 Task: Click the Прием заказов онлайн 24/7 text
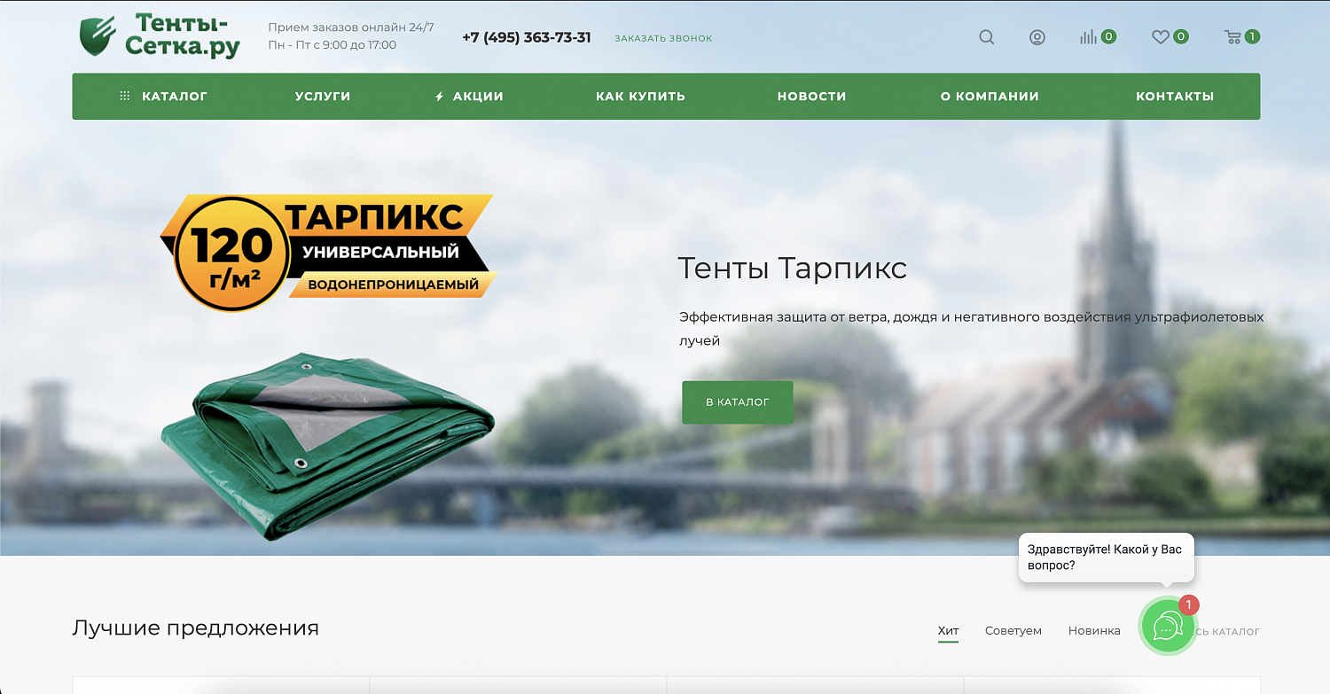pos(351,27)
